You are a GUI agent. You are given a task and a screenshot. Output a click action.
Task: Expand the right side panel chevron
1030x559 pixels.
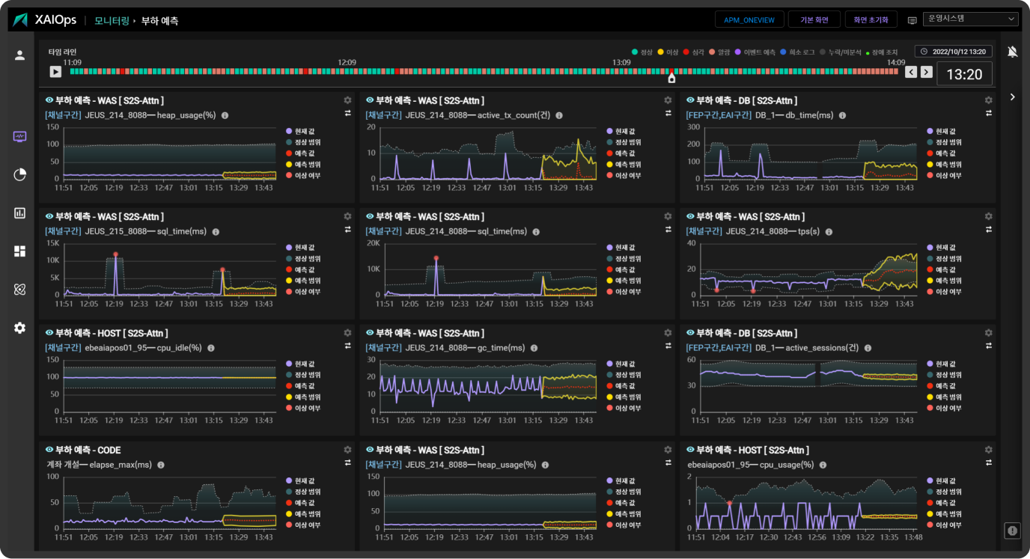[x=1012, y=97]
